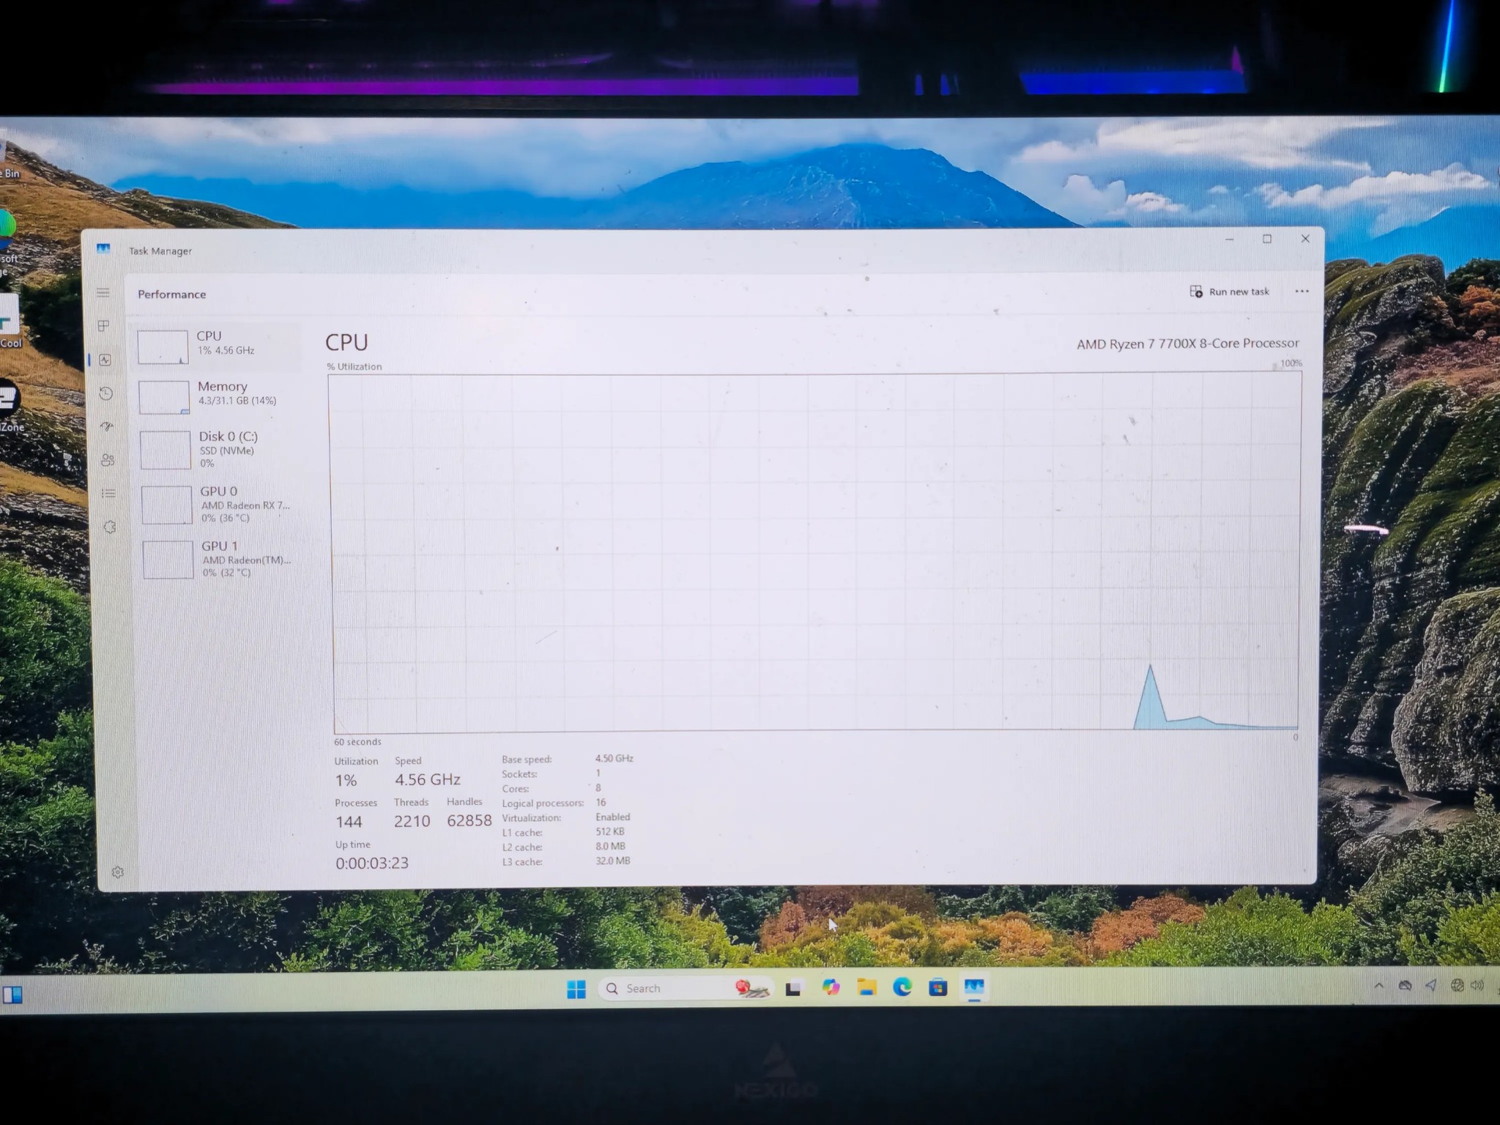Maximize the Task Manager window
1500x1125 pixels.
(x=1267, y=239)
